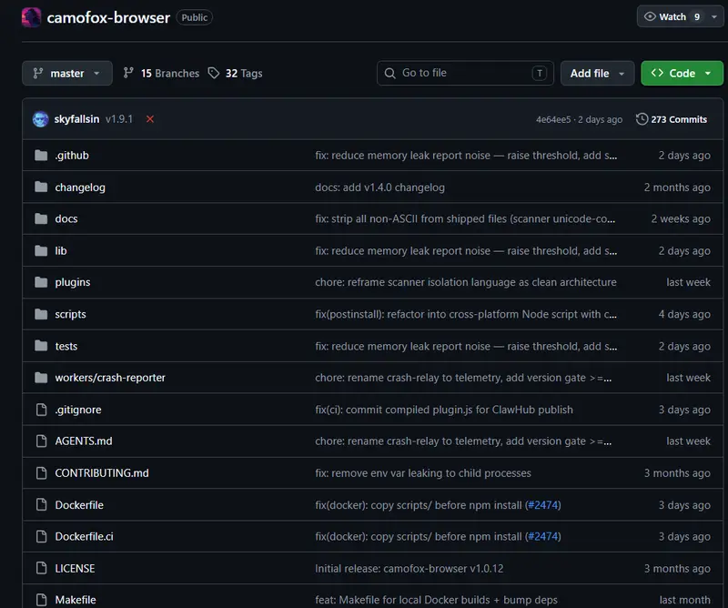Click the tag icon beside 32 Tags
Viewport: 728px width, 608px height.
click(x=214, y=74)
